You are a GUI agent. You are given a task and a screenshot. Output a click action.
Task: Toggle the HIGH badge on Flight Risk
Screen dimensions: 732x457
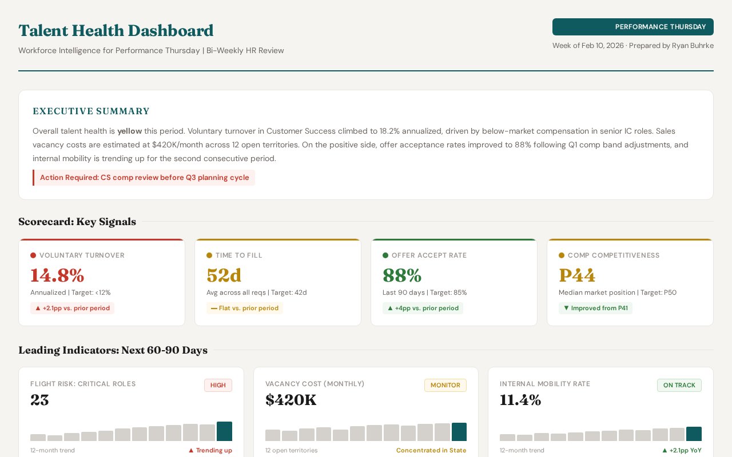point(218,385)
